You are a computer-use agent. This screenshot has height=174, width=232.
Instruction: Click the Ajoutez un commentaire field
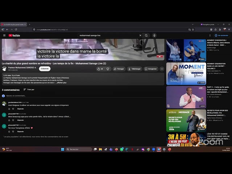(x=84, y=96)
